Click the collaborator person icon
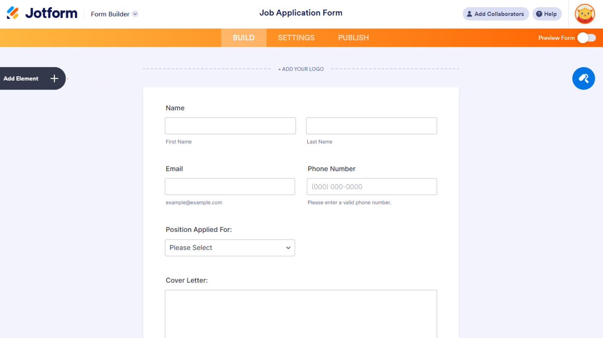 tap(469, 14)
